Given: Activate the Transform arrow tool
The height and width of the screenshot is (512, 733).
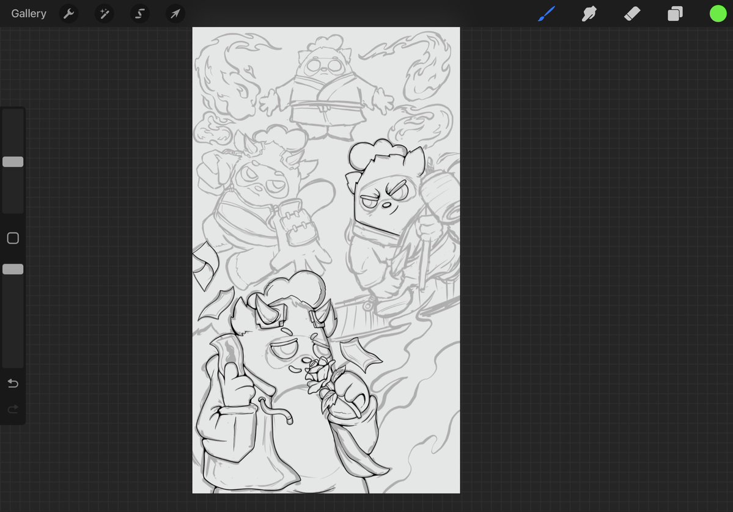Looking at the screenshot, I should [175, 13].
